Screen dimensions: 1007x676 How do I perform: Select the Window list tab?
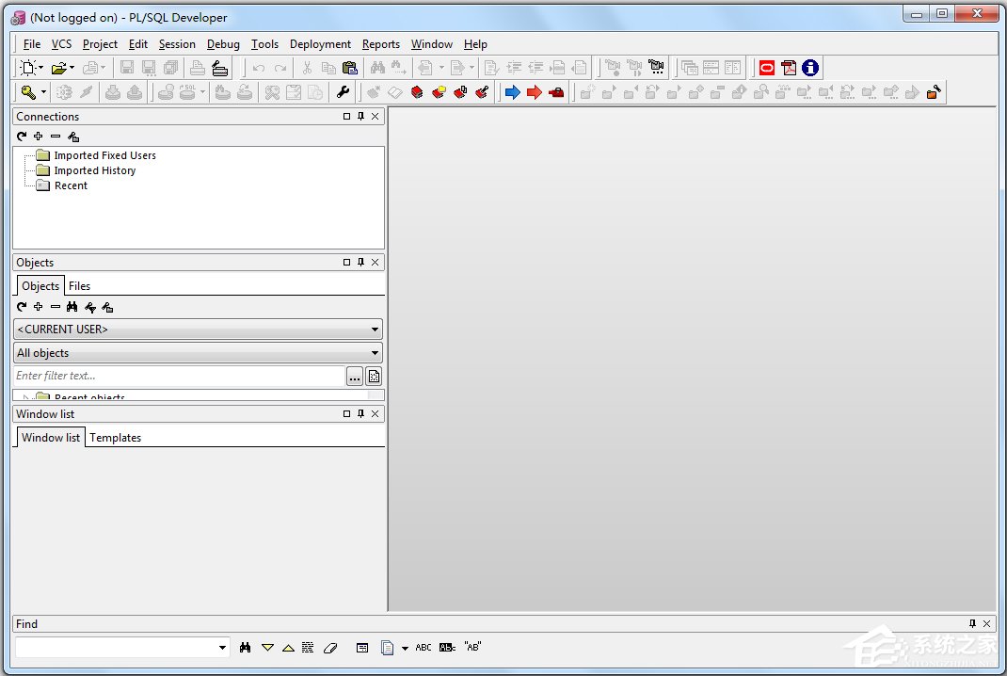(x=51, y=438)
